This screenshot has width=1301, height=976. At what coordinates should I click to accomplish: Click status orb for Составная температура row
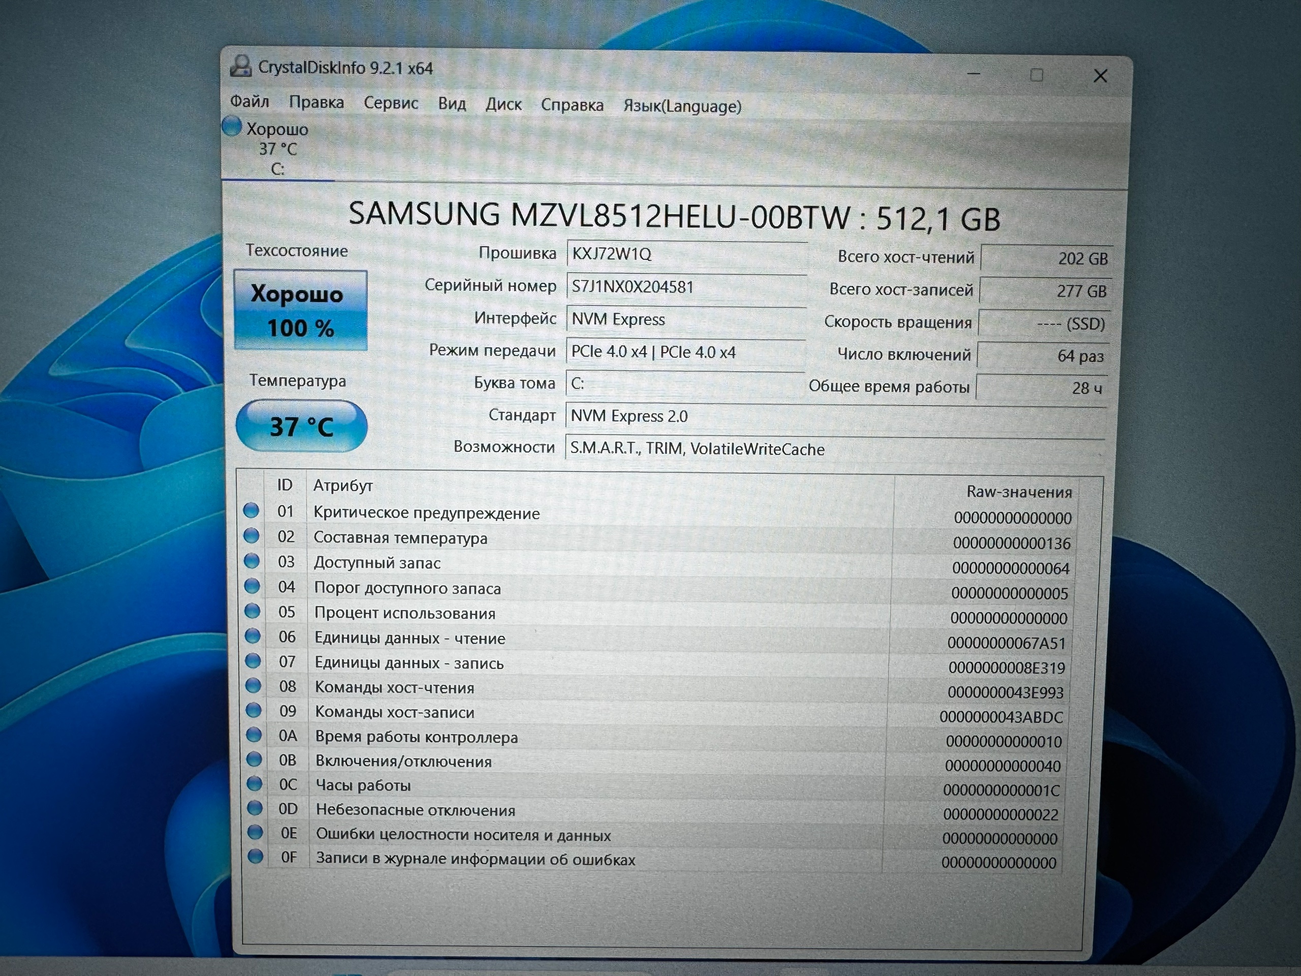pos(251,535)
